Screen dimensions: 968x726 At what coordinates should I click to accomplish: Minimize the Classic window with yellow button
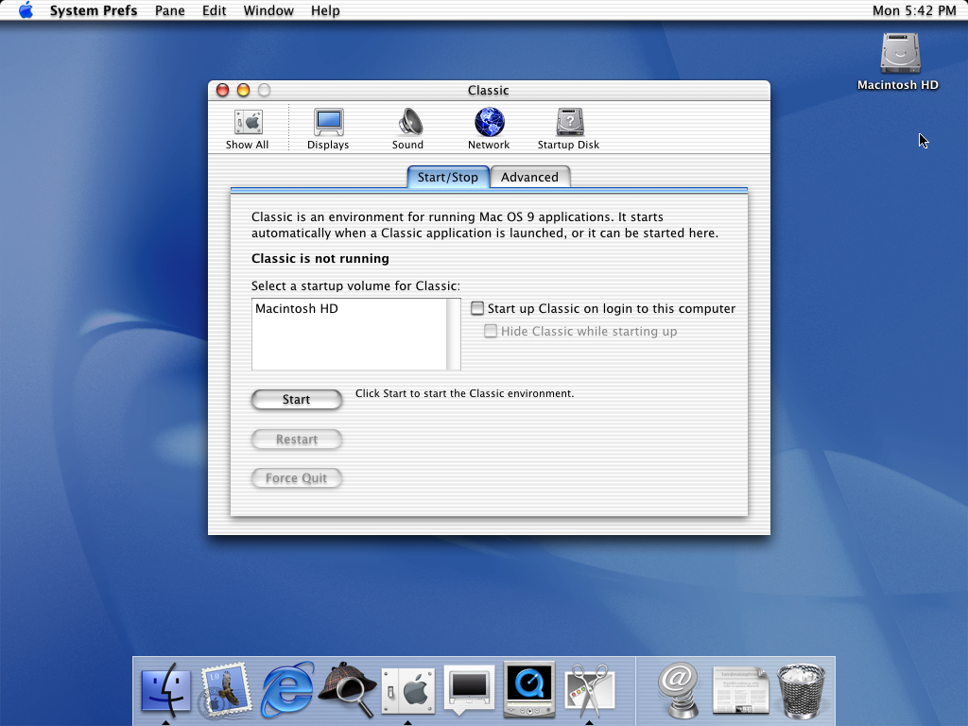(243, 90)
